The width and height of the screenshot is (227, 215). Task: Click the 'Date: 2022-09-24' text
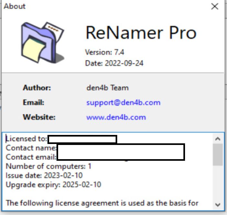coord(114,63)
